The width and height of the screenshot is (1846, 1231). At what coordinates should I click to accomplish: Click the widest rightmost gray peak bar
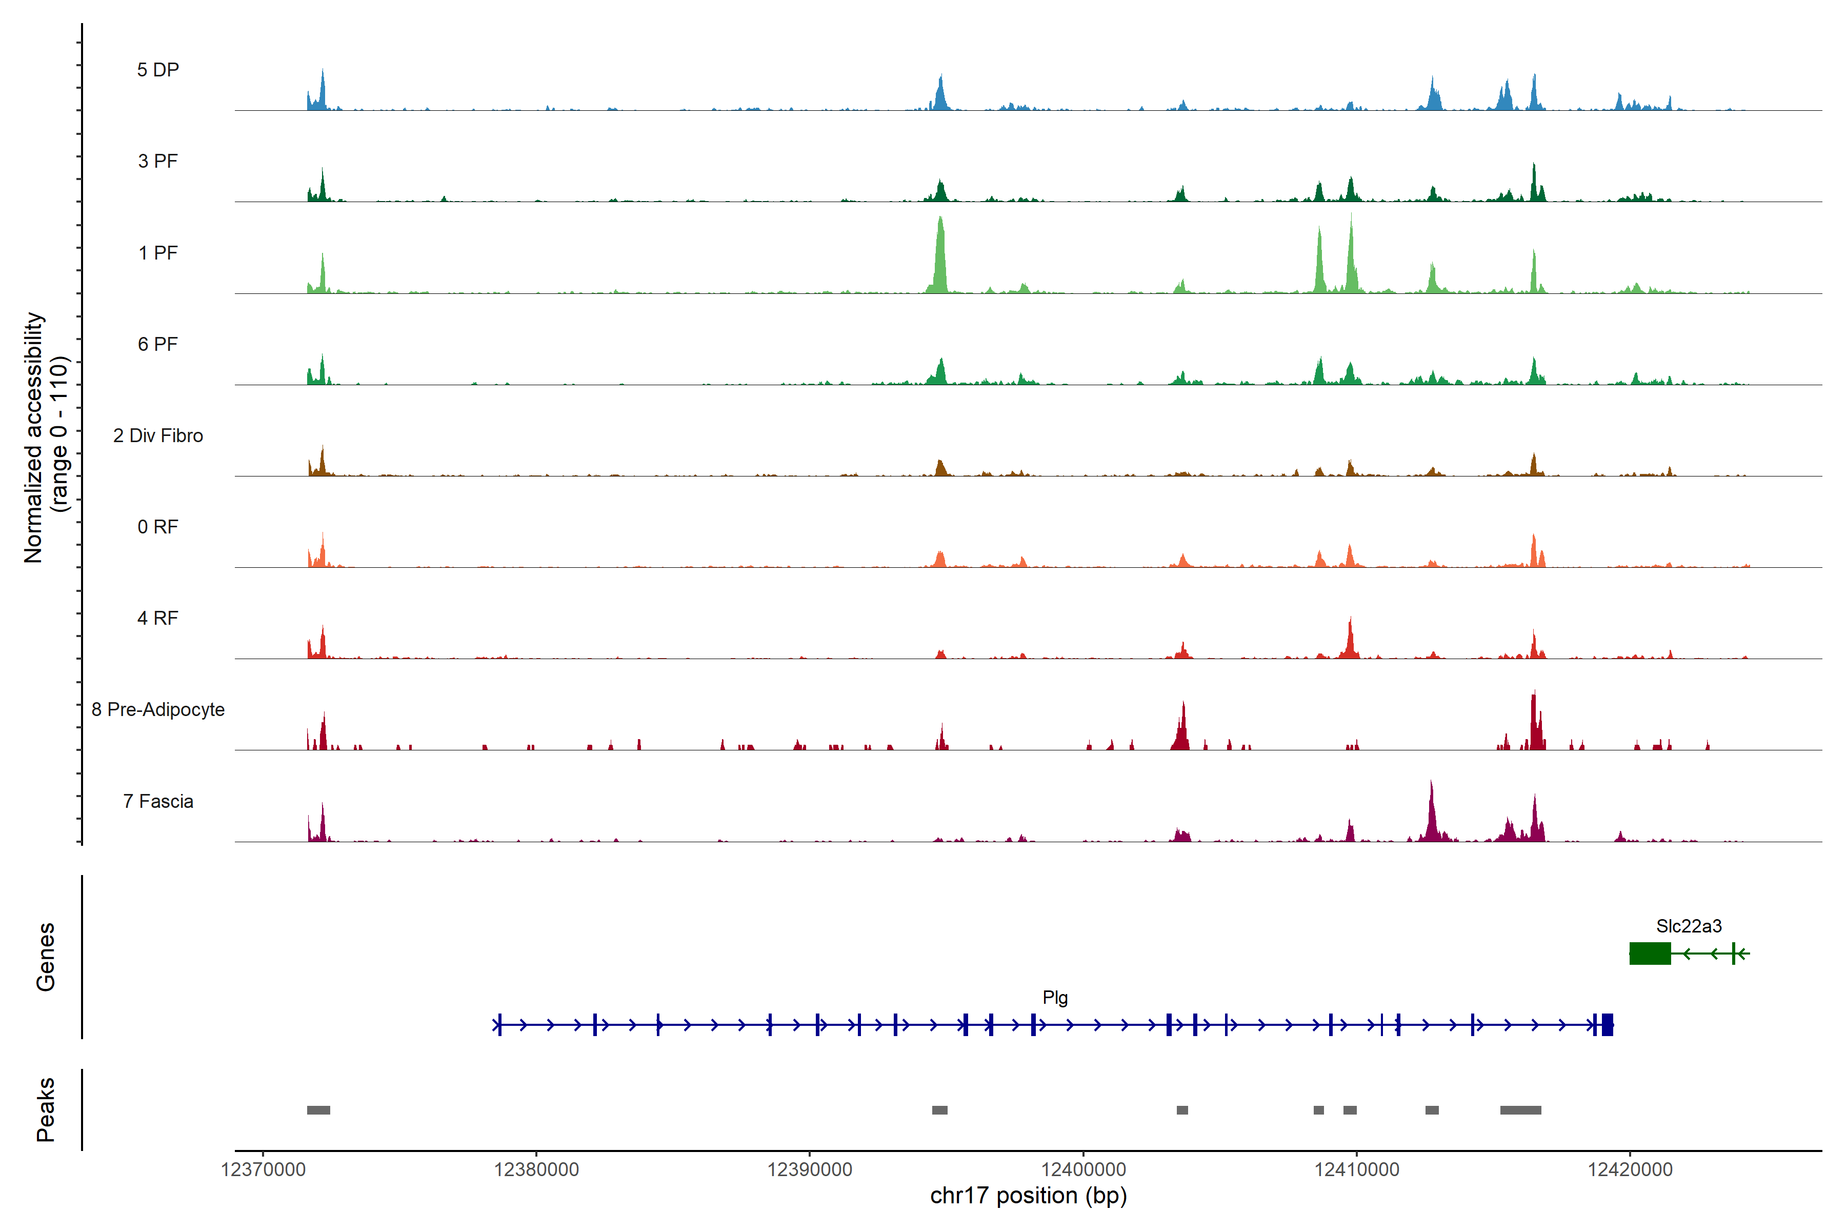click(x=1520, y=1110)
